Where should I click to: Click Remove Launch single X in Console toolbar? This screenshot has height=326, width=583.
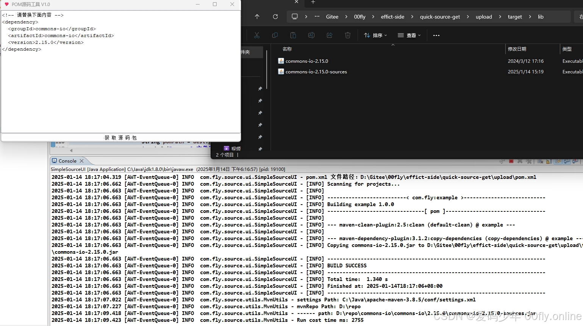[x=520, y=161]
